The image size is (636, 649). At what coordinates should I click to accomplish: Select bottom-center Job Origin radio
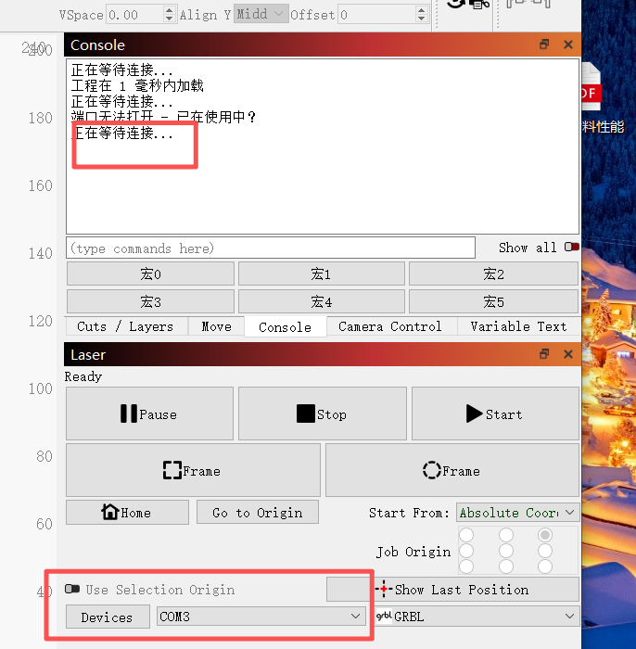506,566
